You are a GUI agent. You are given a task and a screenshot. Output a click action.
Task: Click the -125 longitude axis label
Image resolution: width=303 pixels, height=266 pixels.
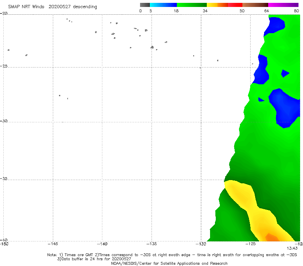pos(251,244)
